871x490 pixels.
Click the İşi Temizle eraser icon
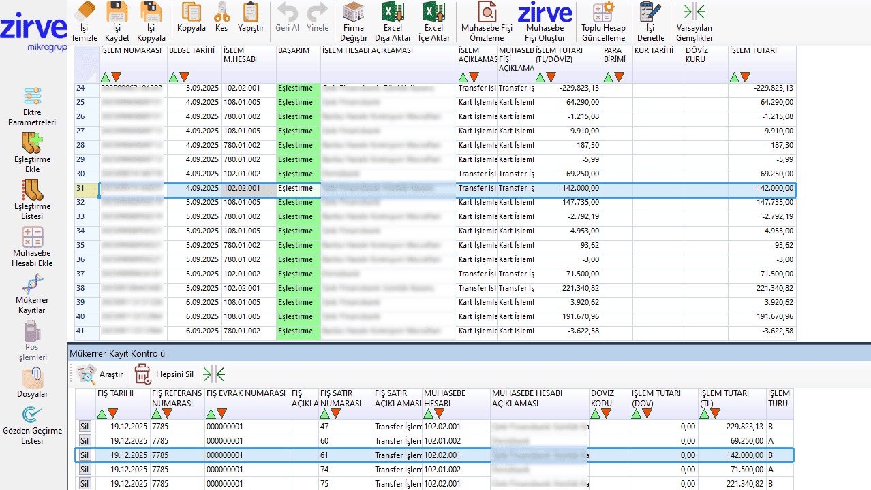tap(85, 12)
